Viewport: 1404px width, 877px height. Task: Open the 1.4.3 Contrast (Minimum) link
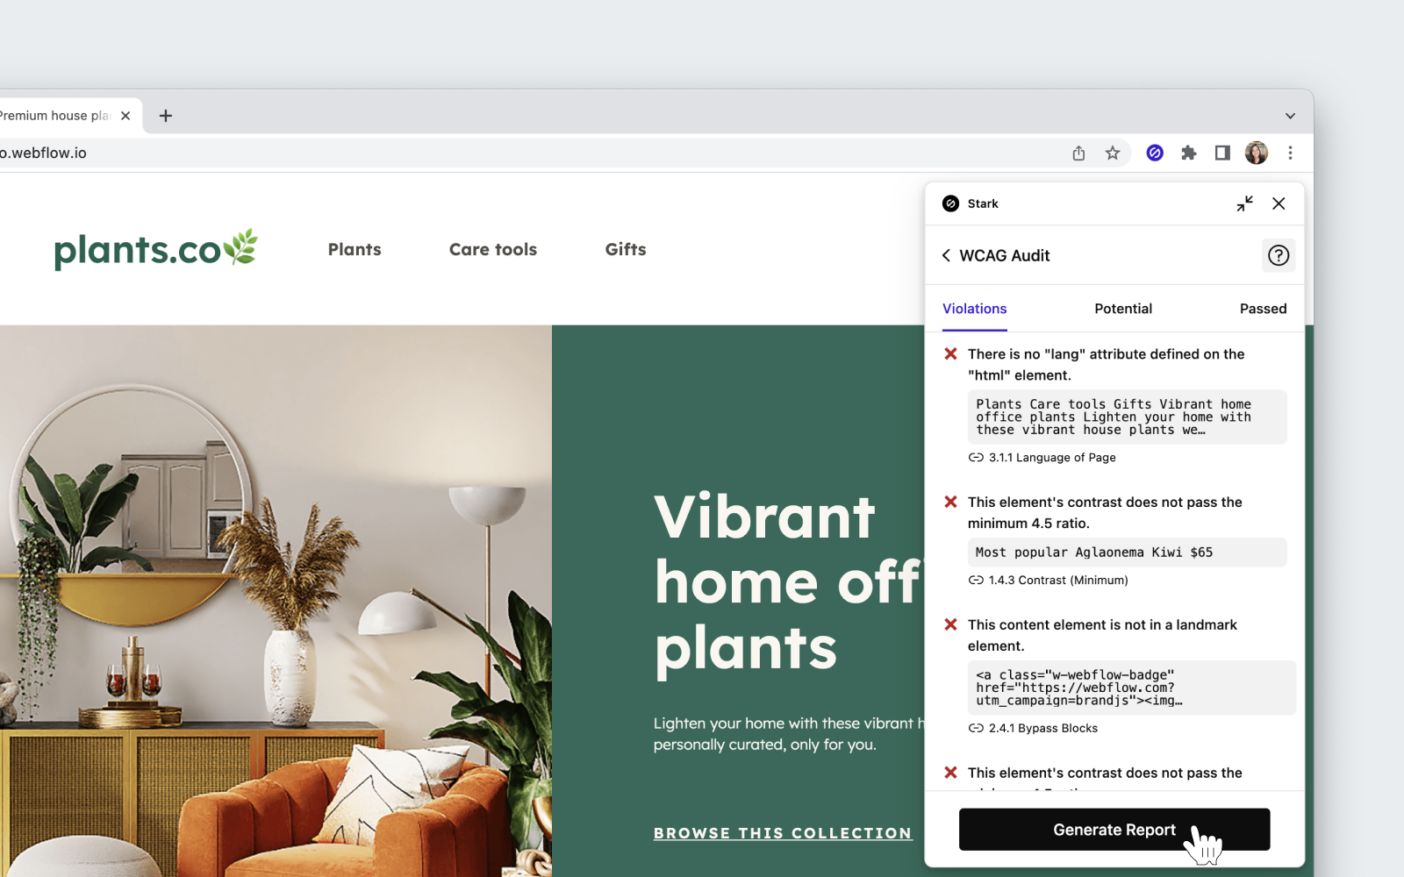click(1058, 581)
